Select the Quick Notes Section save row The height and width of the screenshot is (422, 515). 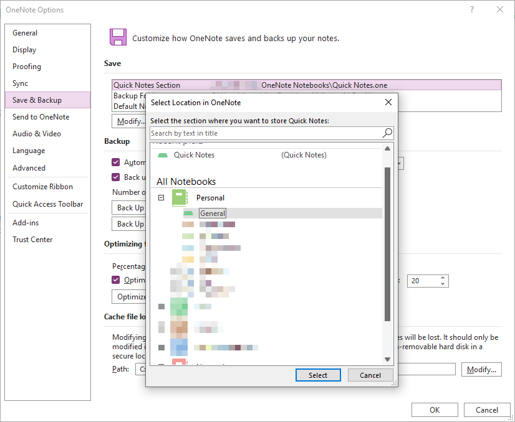coord(306,85)
